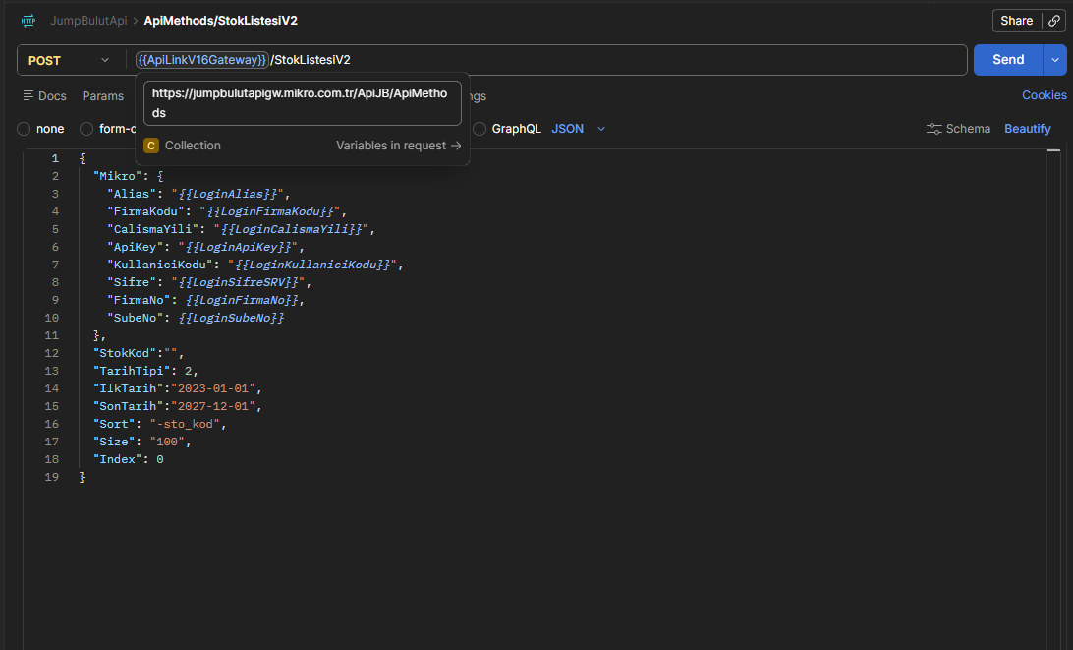Open the Docs tab
This screenshot has width=1073, height=650.
click(x=44, y=96)
